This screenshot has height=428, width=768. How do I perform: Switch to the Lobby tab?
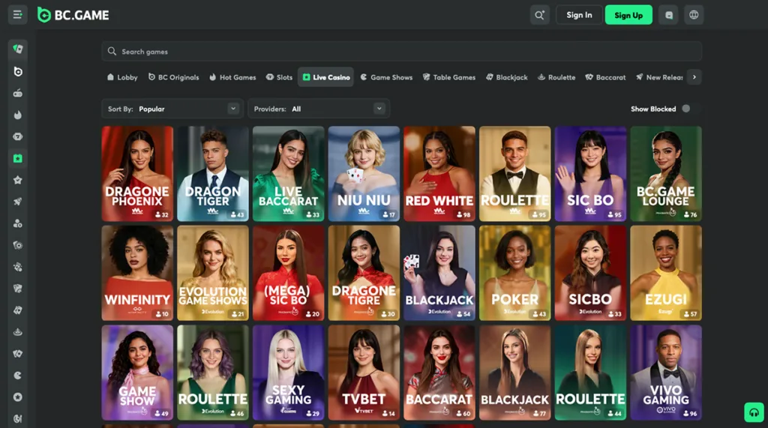click(x=122, y=77)
